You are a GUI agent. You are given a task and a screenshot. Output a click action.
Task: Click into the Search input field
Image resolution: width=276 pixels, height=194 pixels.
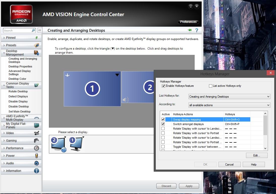tap(17, 30)
